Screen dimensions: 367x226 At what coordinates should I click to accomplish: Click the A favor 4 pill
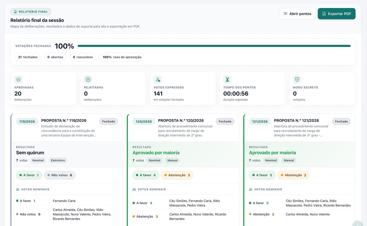coord(146,175)
